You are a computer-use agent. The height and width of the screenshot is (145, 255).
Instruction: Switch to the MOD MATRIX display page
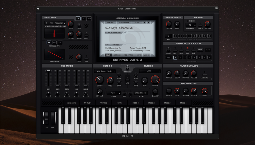[x=128, y=55]
